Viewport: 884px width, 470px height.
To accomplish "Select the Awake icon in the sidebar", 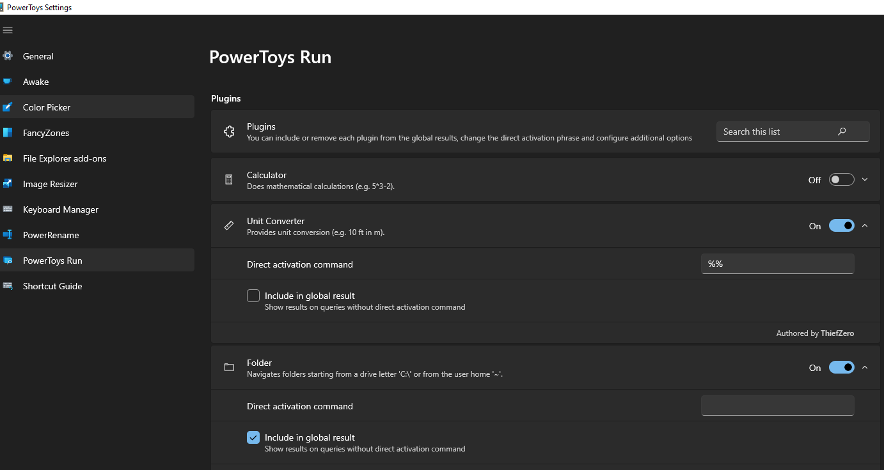I will point(8,81).
